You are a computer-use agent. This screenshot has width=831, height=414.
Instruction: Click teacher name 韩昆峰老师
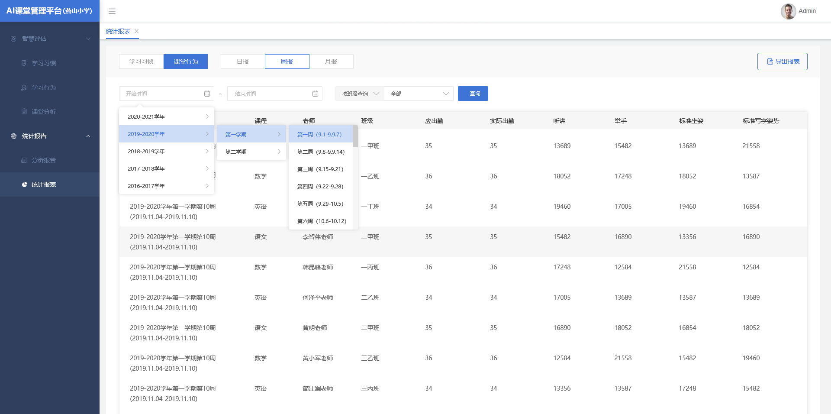click(318, 267)
